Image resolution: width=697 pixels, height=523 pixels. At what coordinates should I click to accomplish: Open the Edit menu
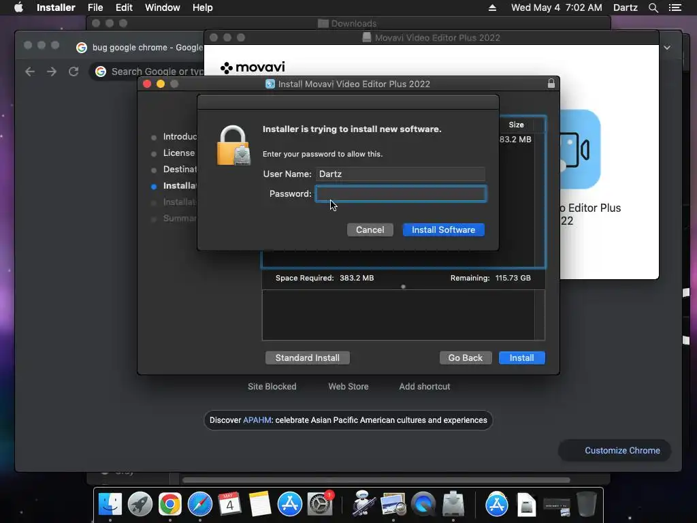[124, 7]
